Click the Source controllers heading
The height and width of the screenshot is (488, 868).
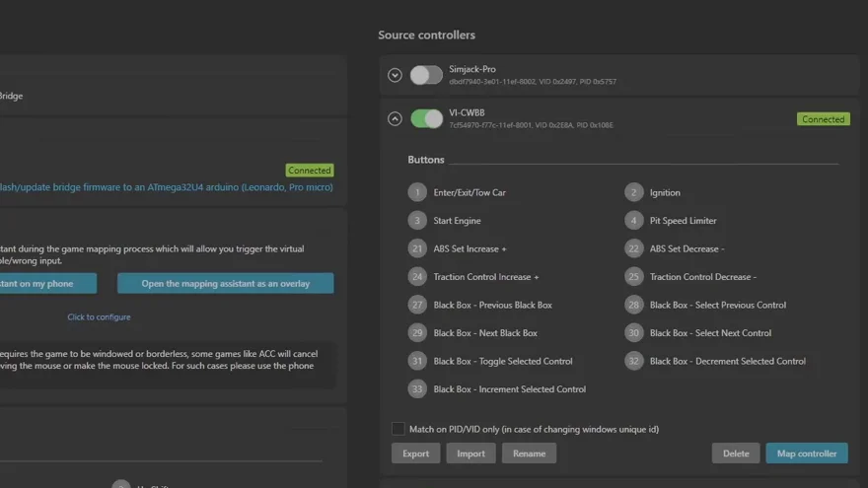click(427, 35)
